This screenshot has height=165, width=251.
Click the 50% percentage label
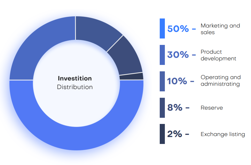click(x=178, y=29)
